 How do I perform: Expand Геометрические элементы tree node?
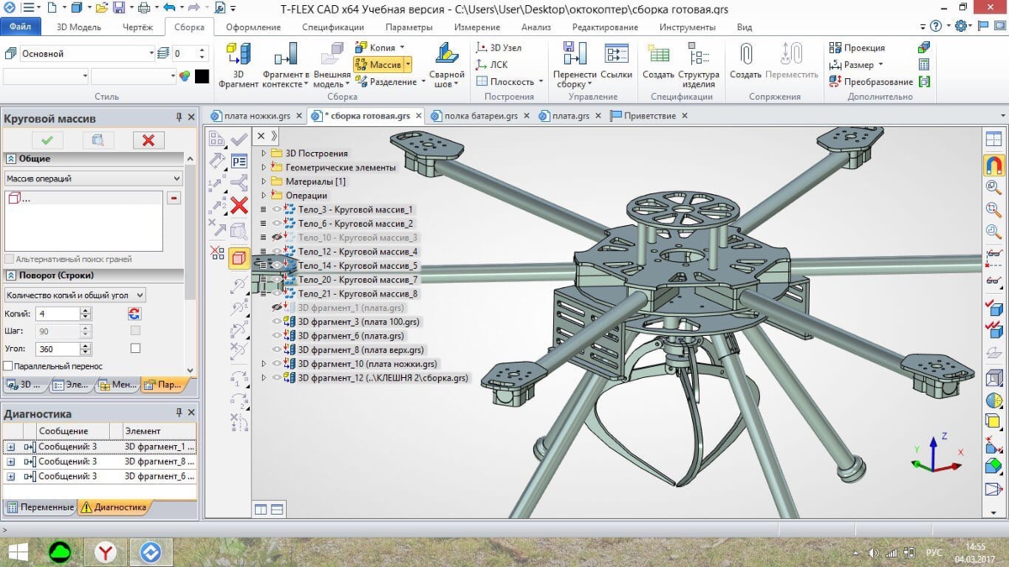click(264, 167)
